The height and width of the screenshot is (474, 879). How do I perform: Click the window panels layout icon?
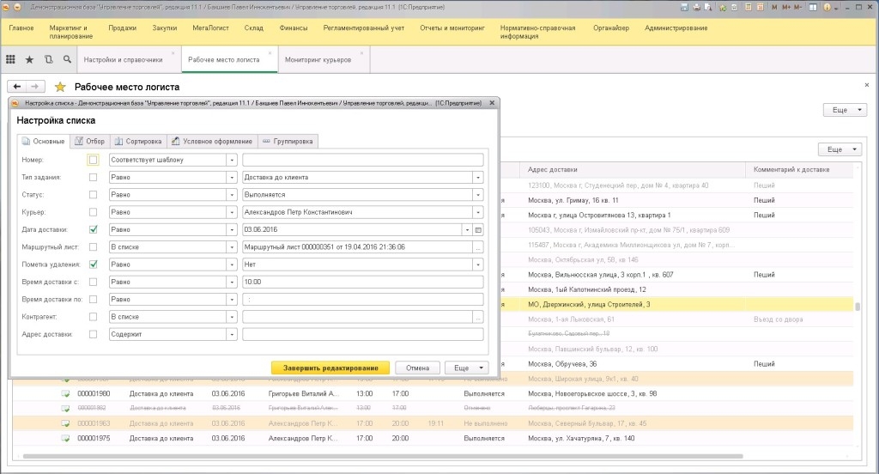click(813, 7)
